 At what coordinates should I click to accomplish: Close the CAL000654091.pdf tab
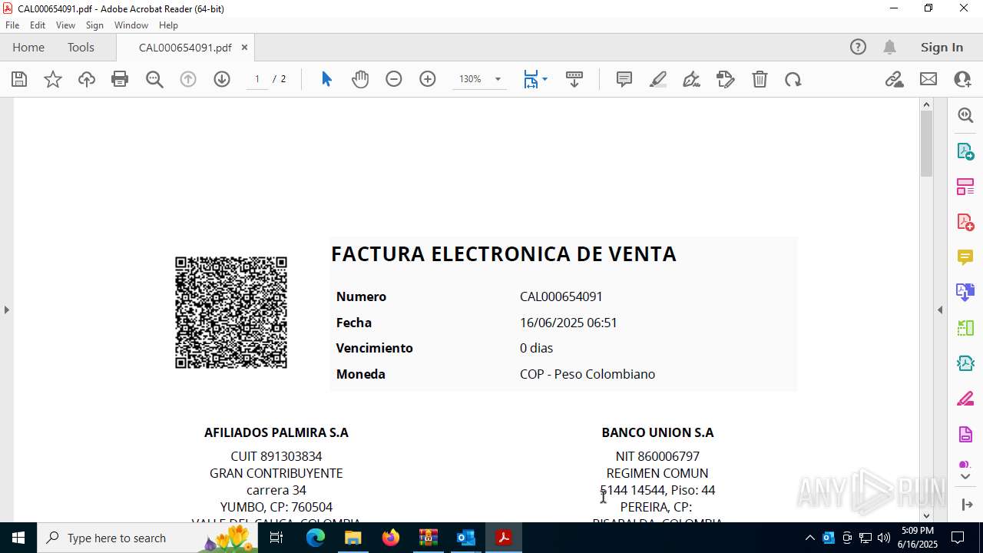click(244, 48)
